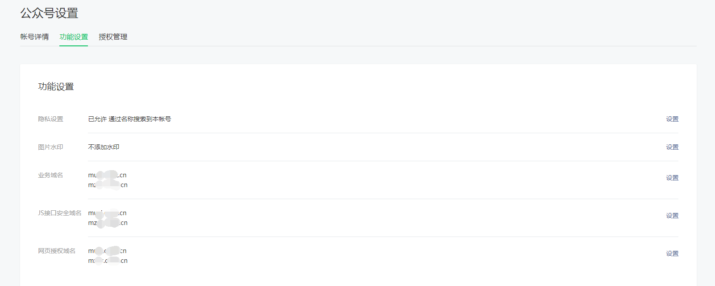Click the 网页授权域名 row label
The height and width of the screenshot is (286, 715).
coord(57,251)
